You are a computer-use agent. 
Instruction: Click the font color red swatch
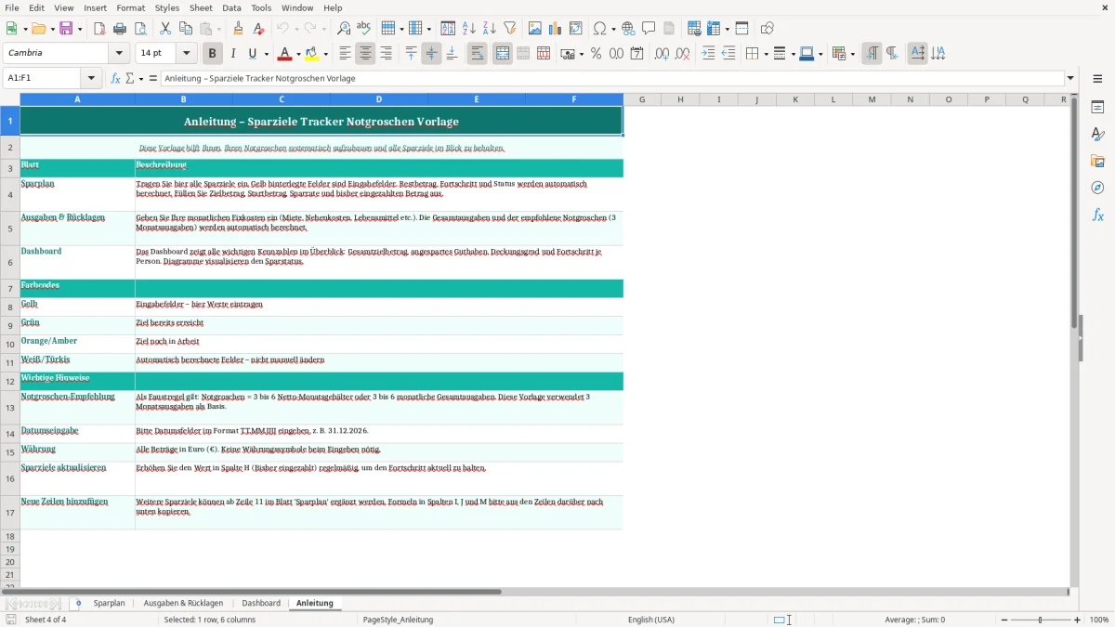point(285,54)
